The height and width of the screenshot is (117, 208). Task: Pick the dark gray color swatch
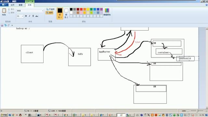[74, 9]
